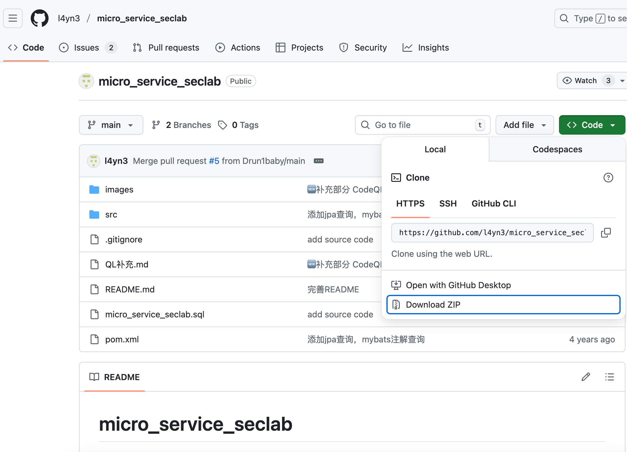The image size is (627, 452).
Task: View the 2 Branches list
Action: click(181, 125)
